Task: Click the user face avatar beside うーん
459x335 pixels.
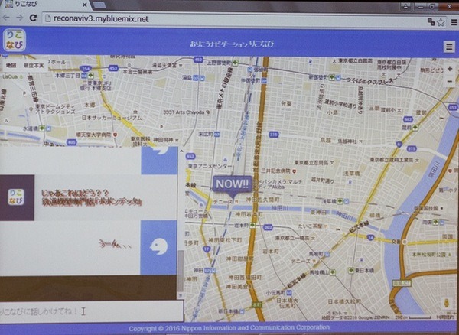Action: tap(159, 246)
